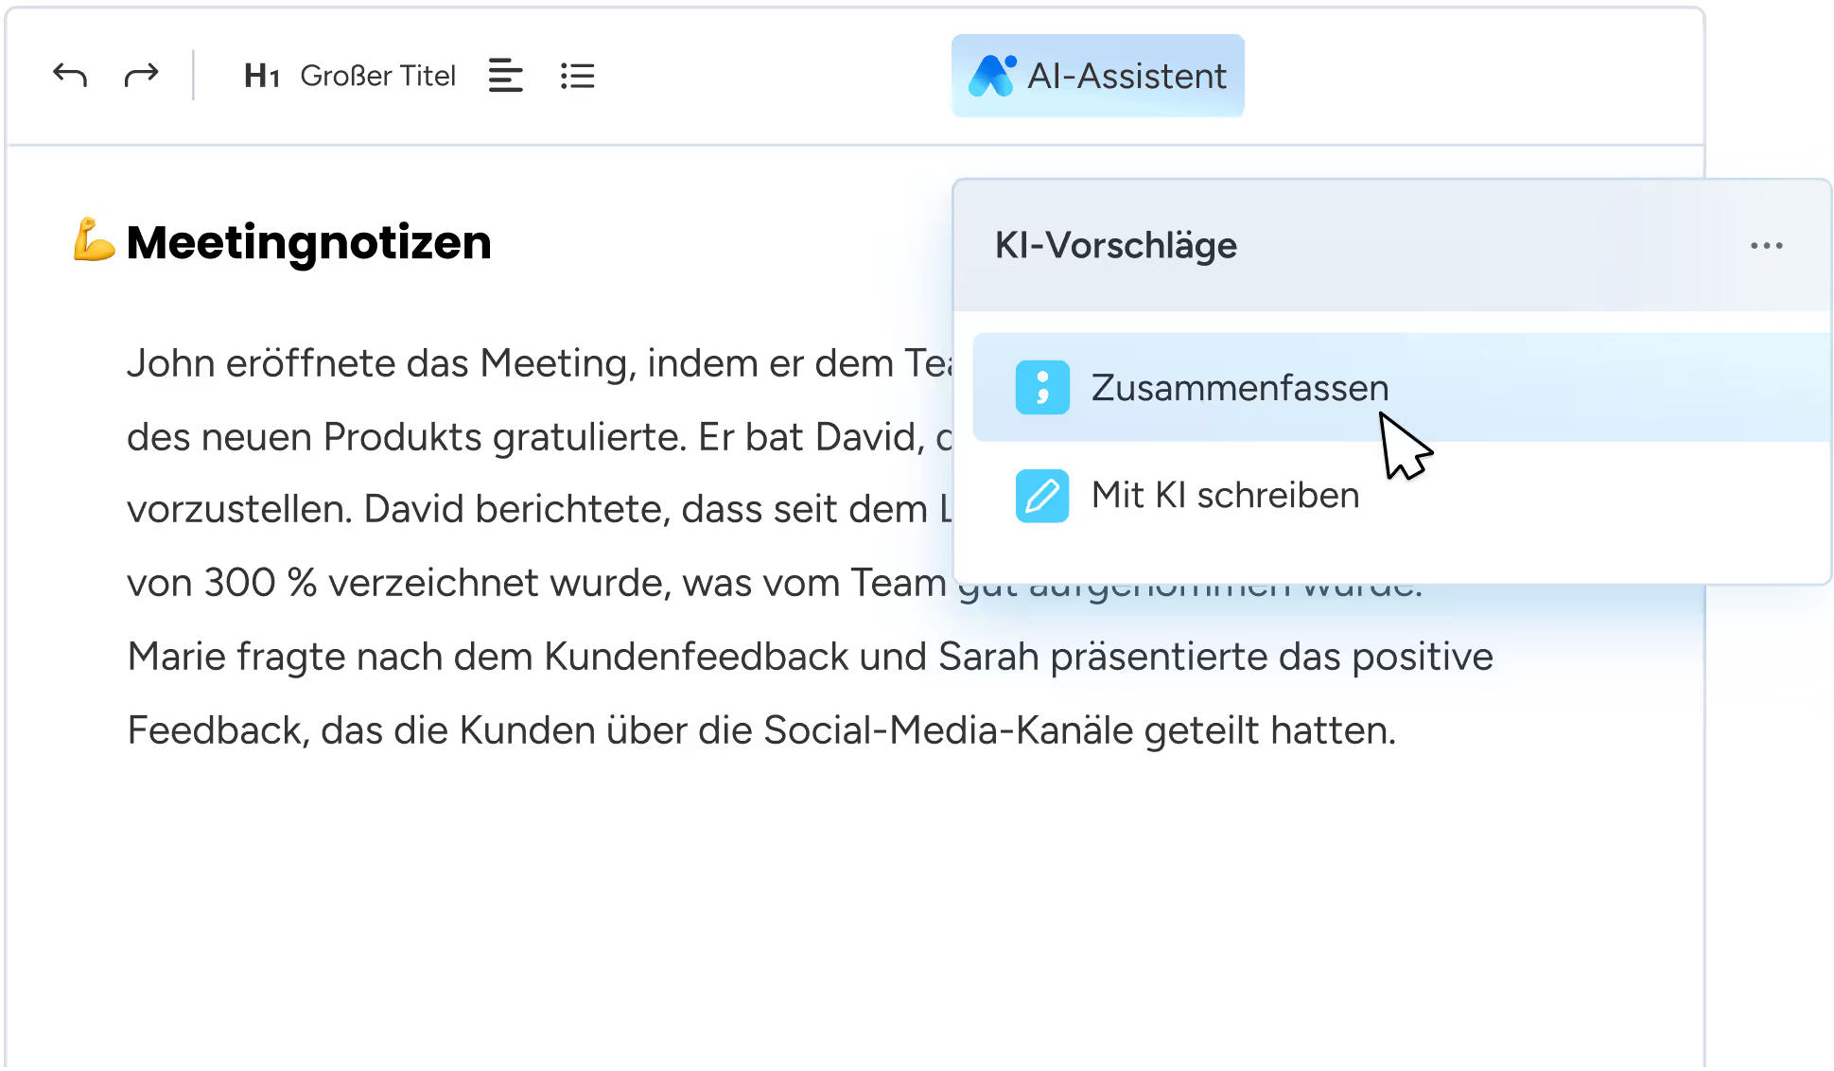The height and width of the screenshot is (1071, 1834).
Task: Click text line 'Marie fragte nach dem Kundenfeedback'
Action: (x=810, y=657)
